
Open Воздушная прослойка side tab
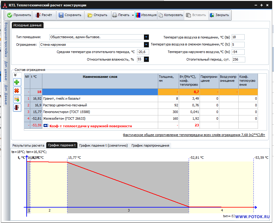(x=6, y=40)
